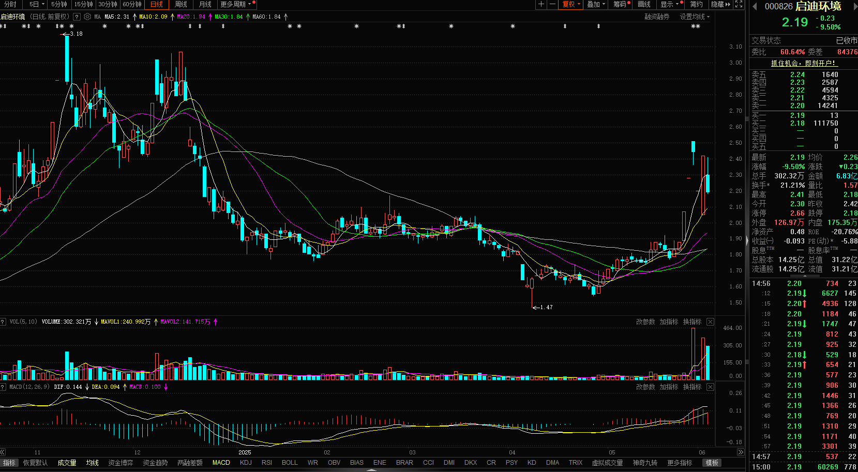Open the 显示 display dropdown
This screenshot has width=858, height=472.
click(671, 4)
